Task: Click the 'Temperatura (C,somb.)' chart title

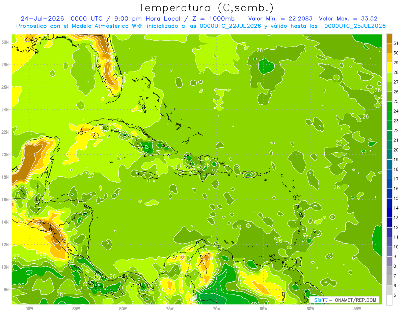Action: point(206,8)
